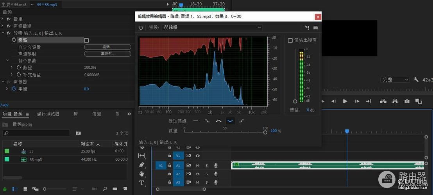The height and width of the screenshot is (195, 433).
Task: Click the 编辑... button for custom settings
Action: pyautogui.click(x=107, y=47)
